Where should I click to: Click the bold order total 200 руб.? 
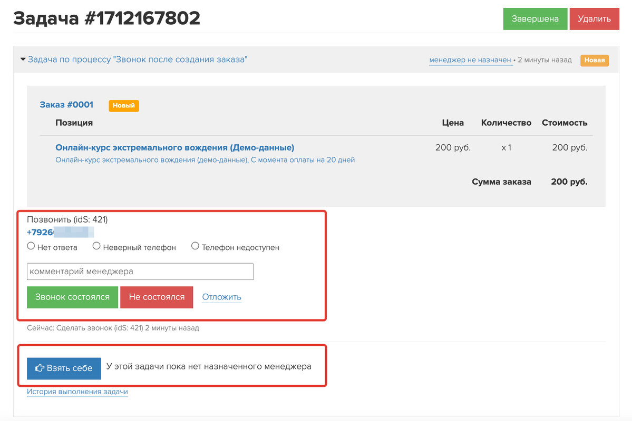pos(569,182)
